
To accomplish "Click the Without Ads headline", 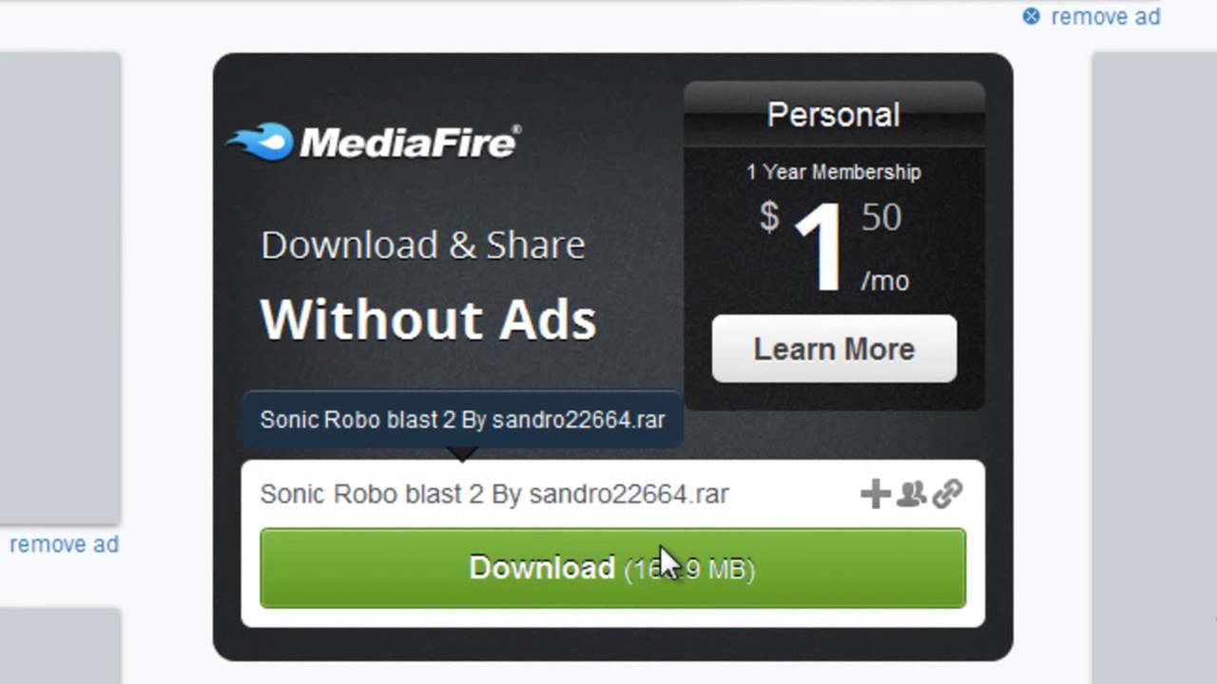I will pyautogui.click(x=428, y=319).
